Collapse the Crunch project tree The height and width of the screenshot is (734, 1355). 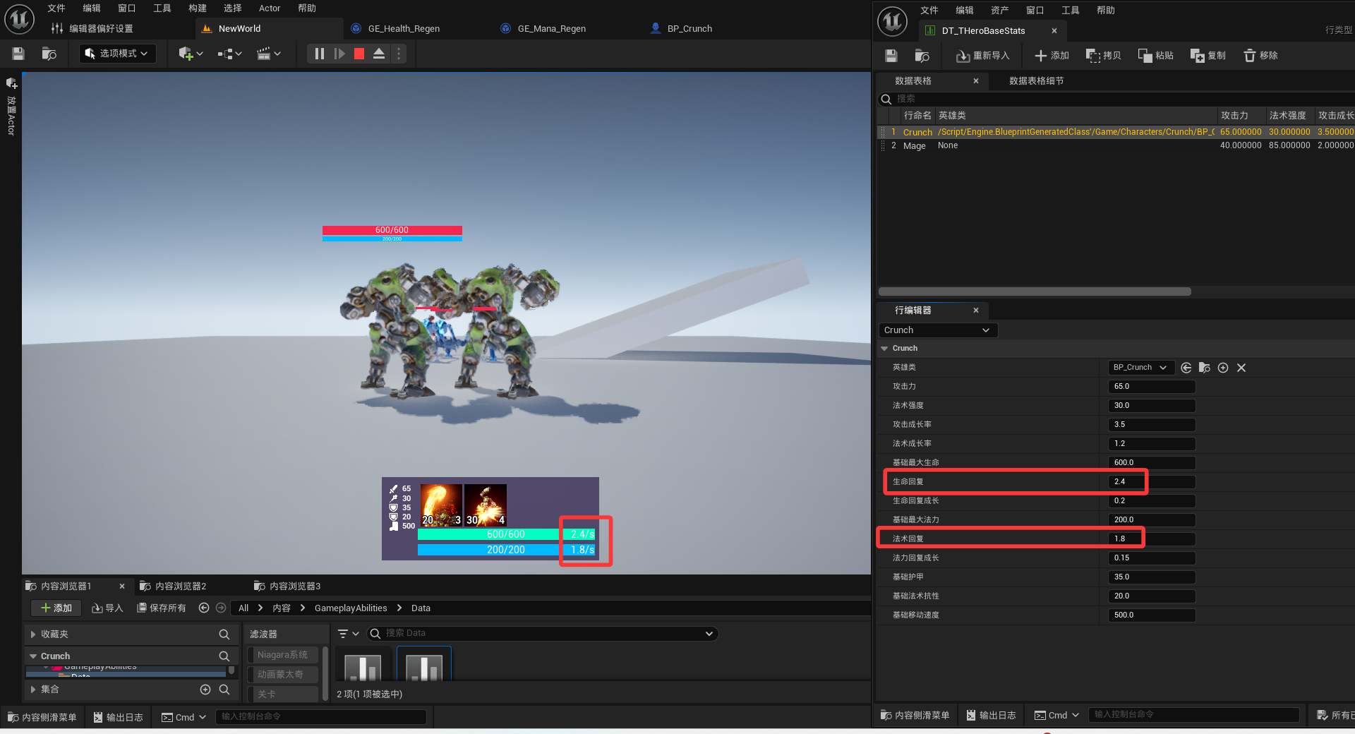(33, 656)
